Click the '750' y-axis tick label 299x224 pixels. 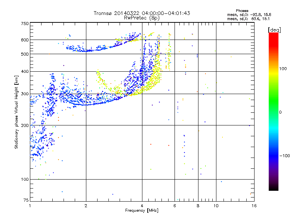(x=25, y=24)
